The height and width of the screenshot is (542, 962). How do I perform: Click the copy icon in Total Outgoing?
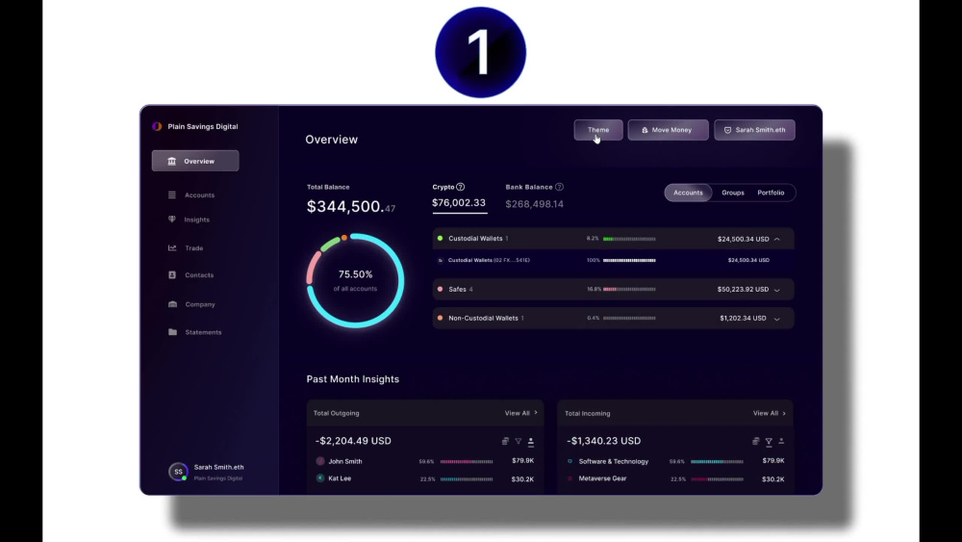pyautogui.click(x=505, y=441)
